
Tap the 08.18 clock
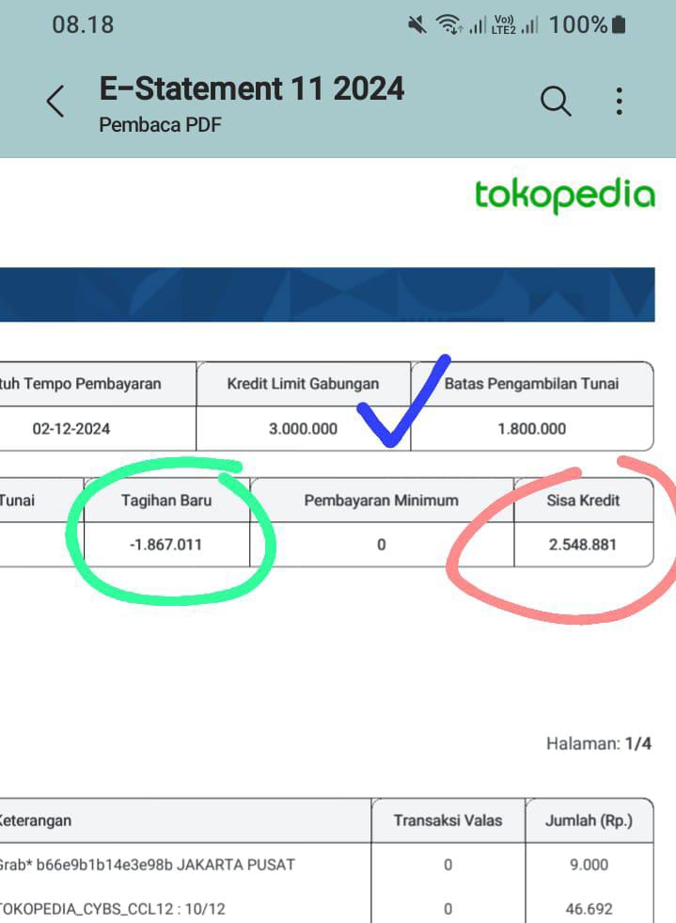[83, 24]
